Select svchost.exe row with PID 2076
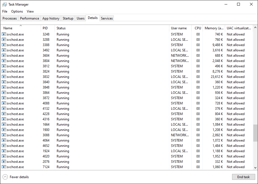 pos(127,162)
